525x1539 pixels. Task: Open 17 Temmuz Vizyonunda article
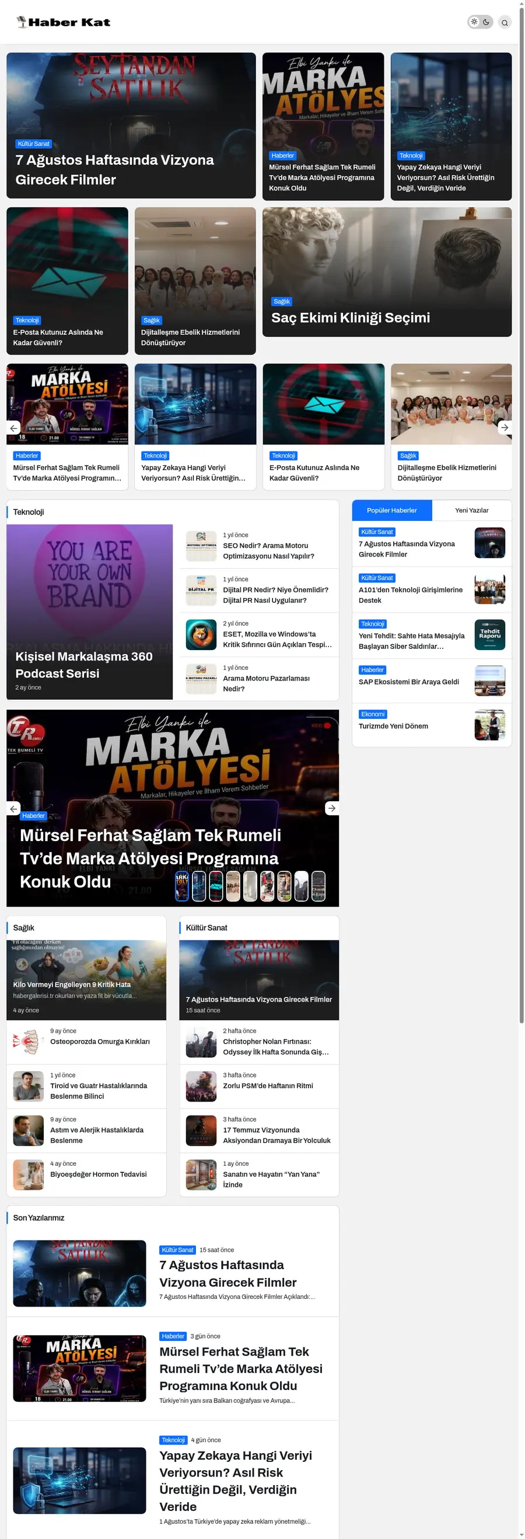[277, 1135]
